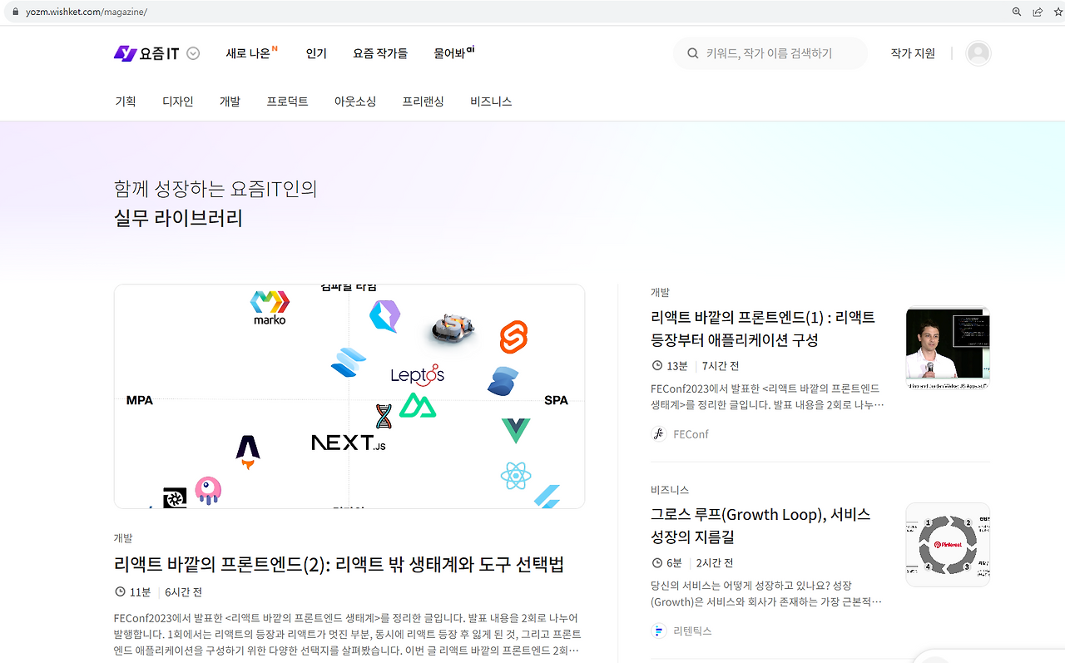Select the 프로덕트 category tab
Screen dimensions: 1065x663
287,101
